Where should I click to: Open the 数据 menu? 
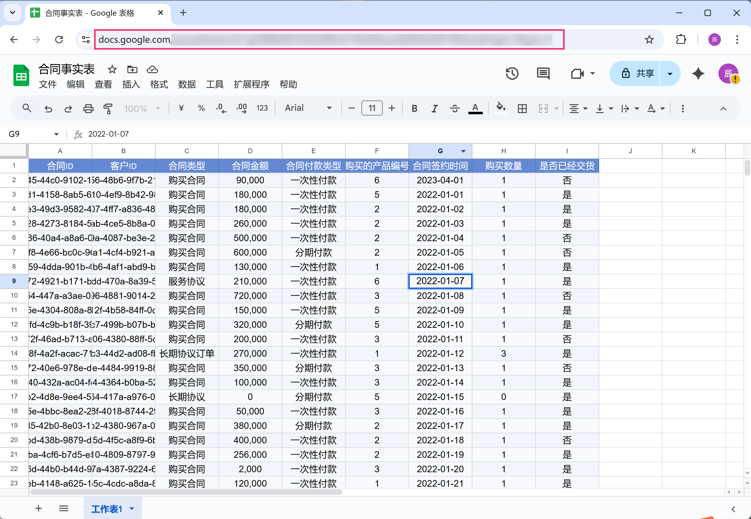point(187,84)
